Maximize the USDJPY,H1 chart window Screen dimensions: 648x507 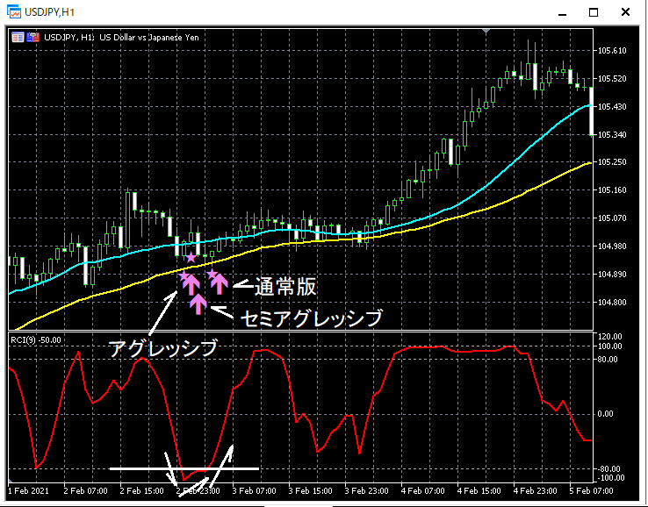[594, 12]
